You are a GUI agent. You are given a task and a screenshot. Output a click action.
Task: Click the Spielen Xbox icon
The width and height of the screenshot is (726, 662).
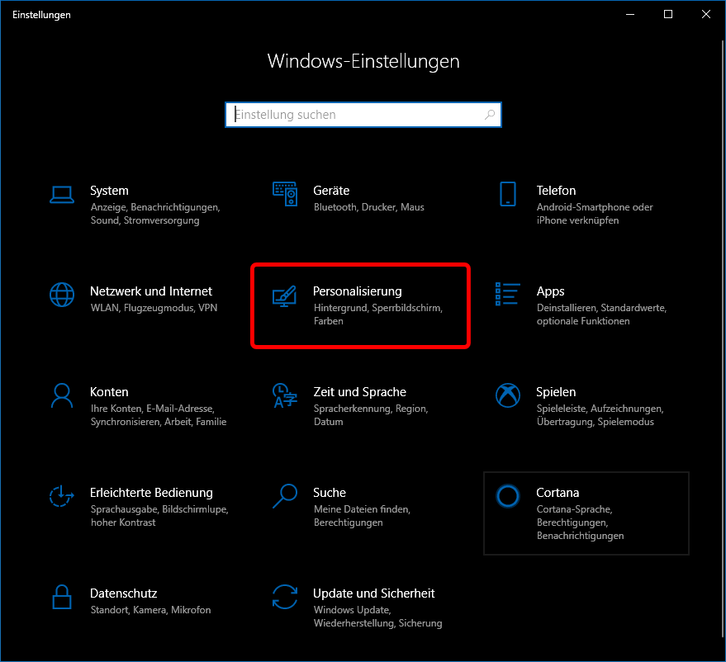point(508,395)
